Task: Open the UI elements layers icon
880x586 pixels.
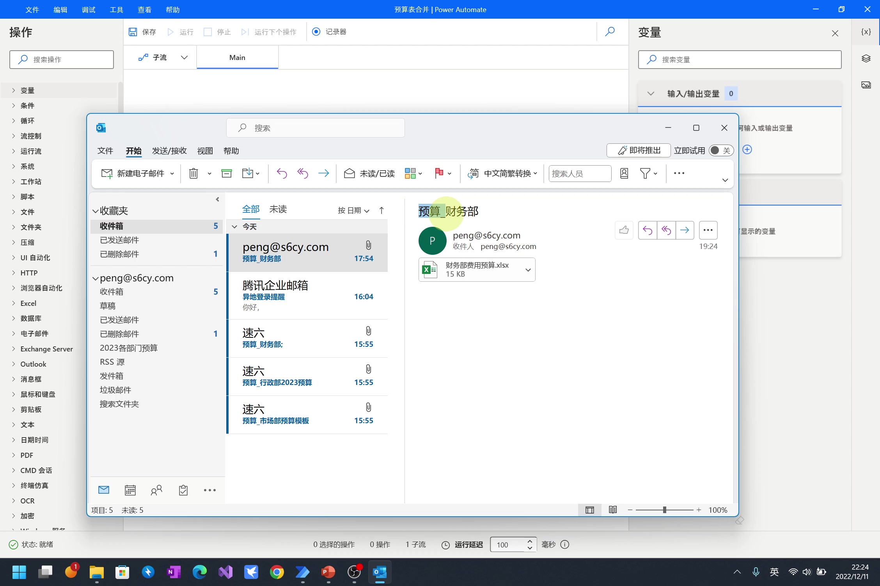Action: click(x=866, y=58)
